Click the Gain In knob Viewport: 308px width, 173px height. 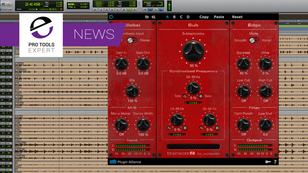[x=121, y=64]
